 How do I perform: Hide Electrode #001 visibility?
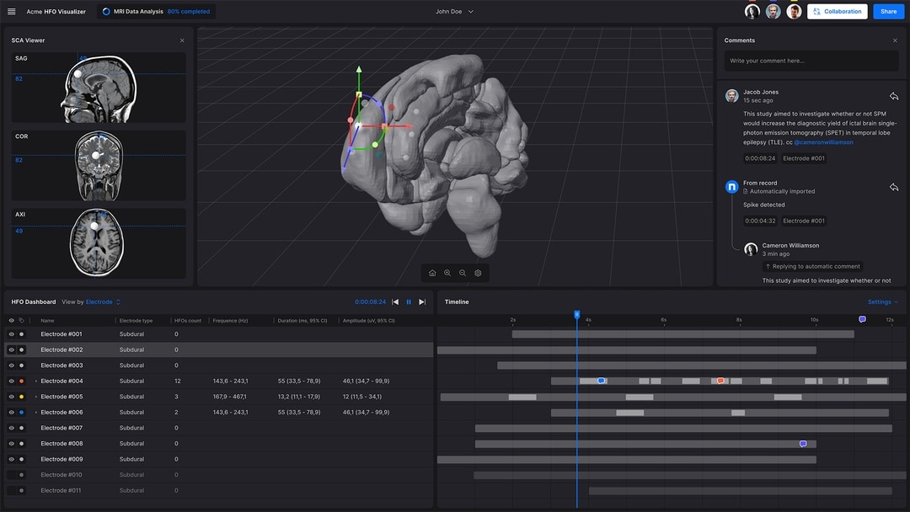pyautogui.click(x=12, y=334)
